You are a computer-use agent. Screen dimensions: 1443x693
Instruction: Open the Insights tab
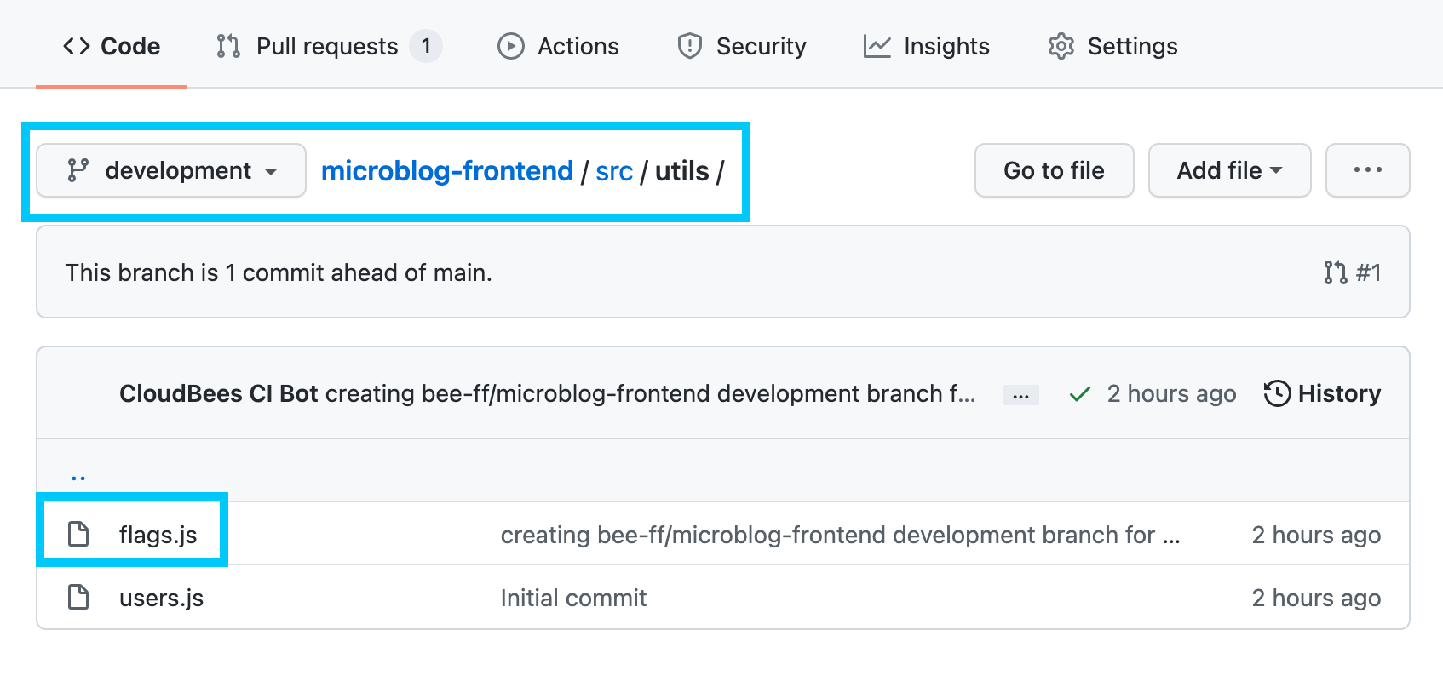coord(927,46)
